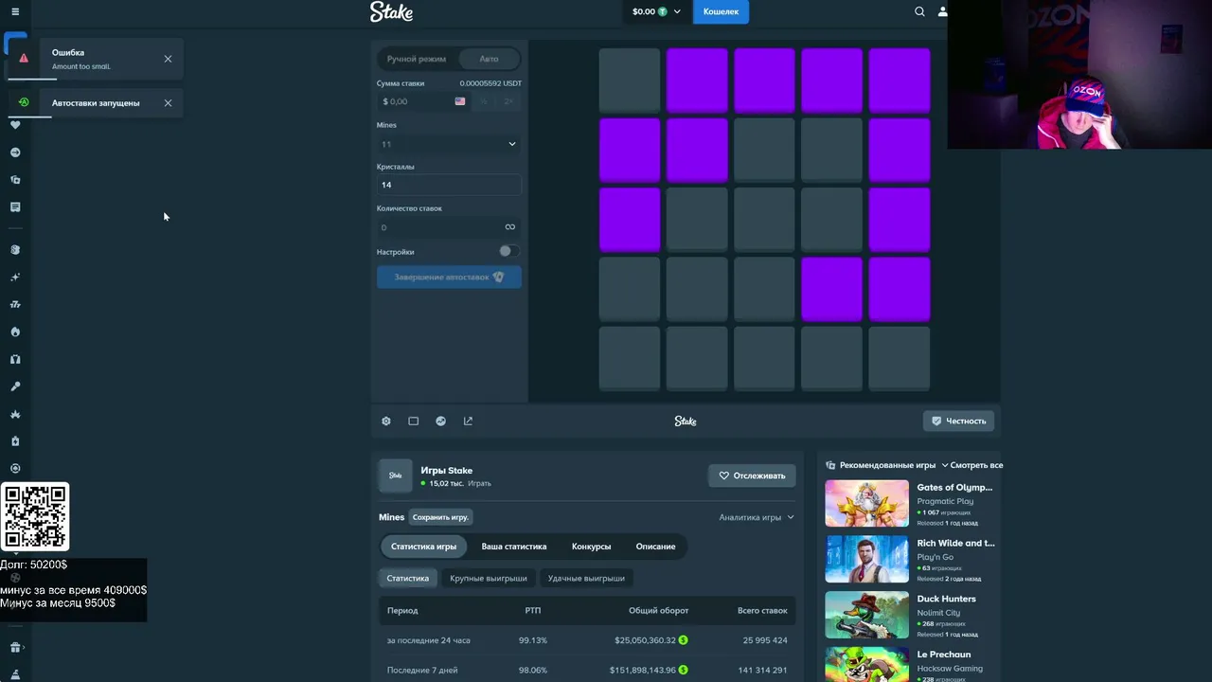Click the sparkle stars sidebar icon
Image resolution: width=1212 pixels, height=682 pixels.
(15, 278)
